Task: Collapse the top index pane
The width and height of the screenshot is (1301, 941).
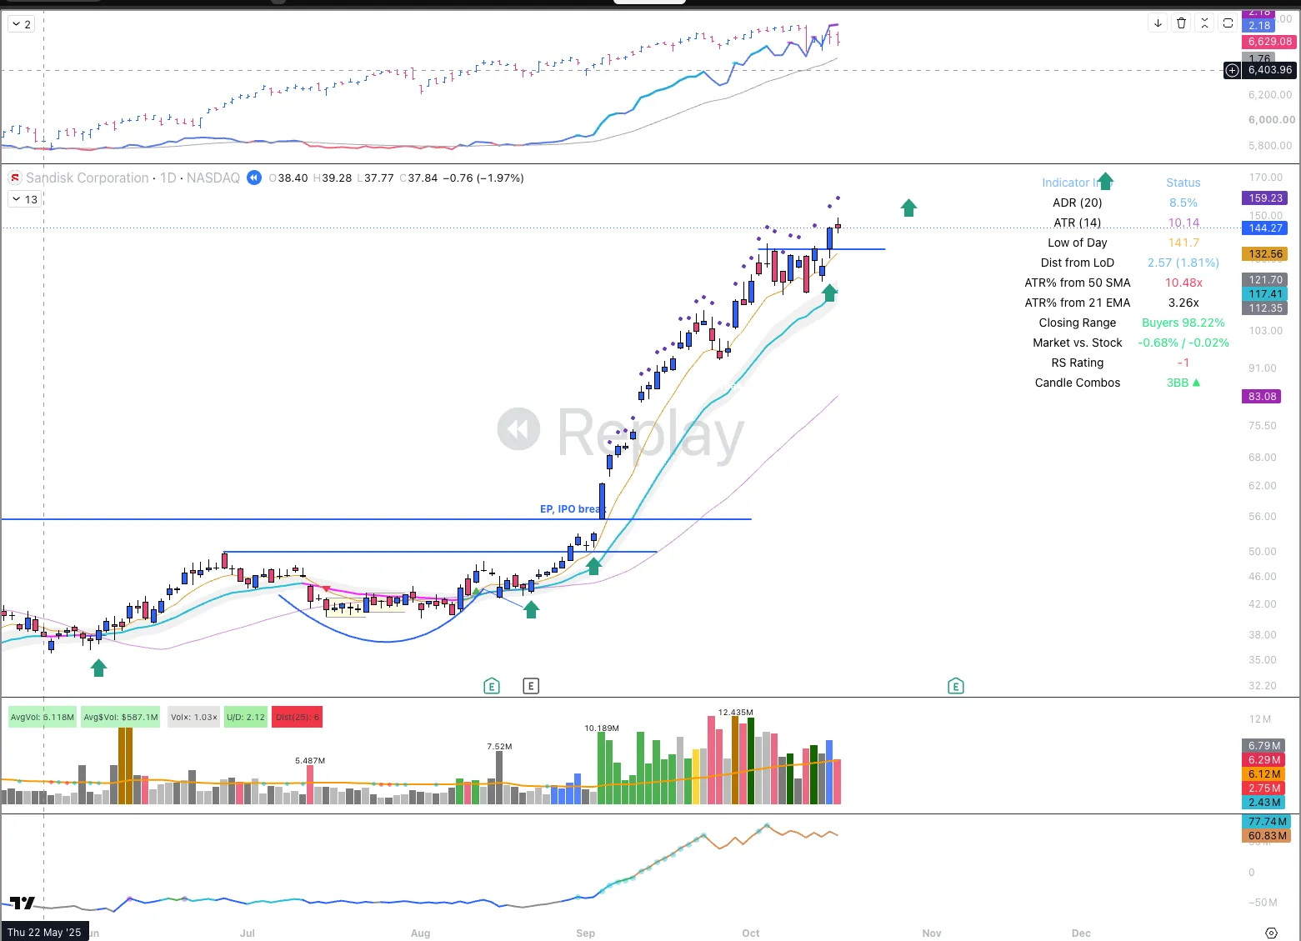Action: [x=1204, y=23]
